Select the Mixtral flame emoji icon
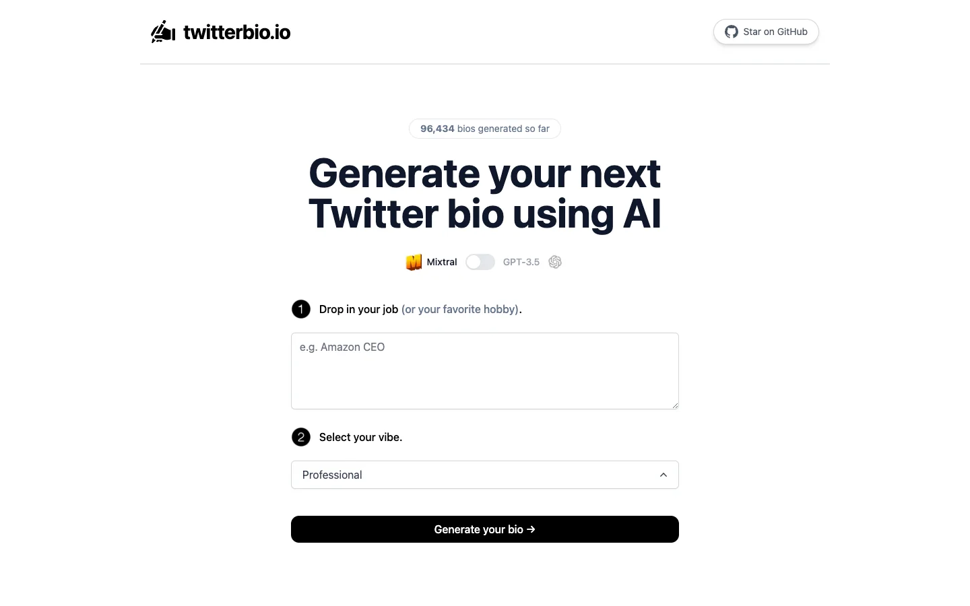Viewport: 970px width, 606px height. point(414,262)
